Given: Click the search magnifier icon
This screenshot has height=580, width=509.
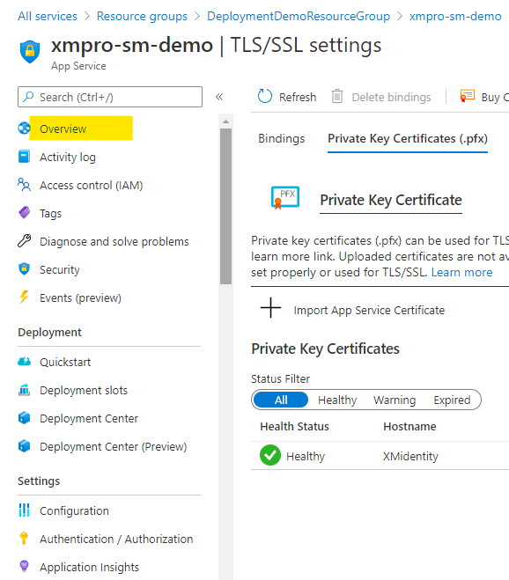Looking at the screenshot, I should [x=28, y=97].
